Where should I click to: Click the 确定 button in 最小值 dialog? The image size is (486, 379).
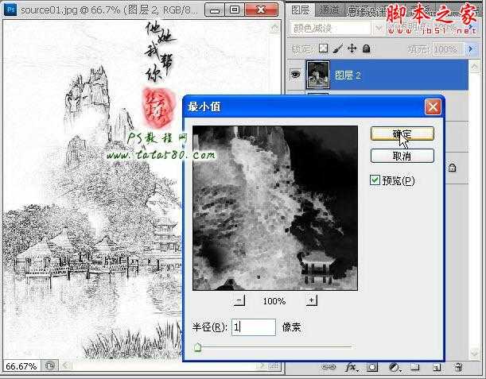(x=402, y=133)
